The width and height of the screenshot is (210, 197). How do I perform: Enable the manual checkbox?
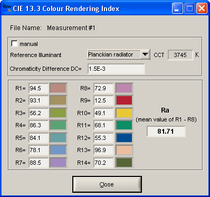click(x=14, y=43)
